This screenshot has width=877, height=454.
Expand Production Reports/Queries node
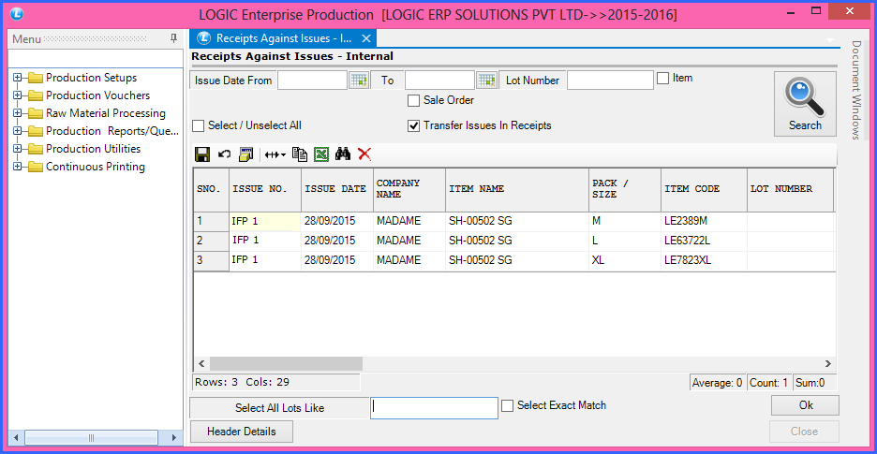pos(18,131)
